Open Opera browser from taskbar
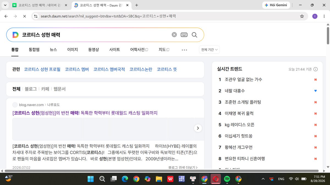The width and height of the screenshot is (330, 185). [216, 179]
